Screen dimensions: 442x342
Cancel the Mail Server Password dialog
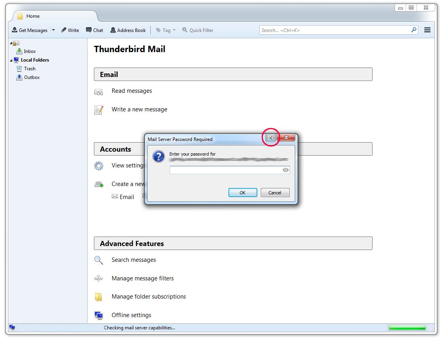tap(275, 193)
